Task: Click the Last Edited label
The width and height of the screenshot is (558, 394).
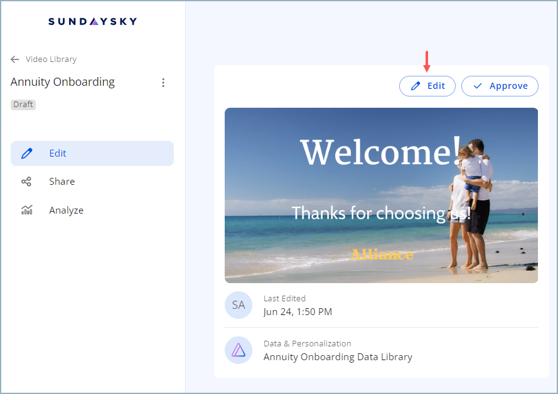Action: [x=285, y=298]
